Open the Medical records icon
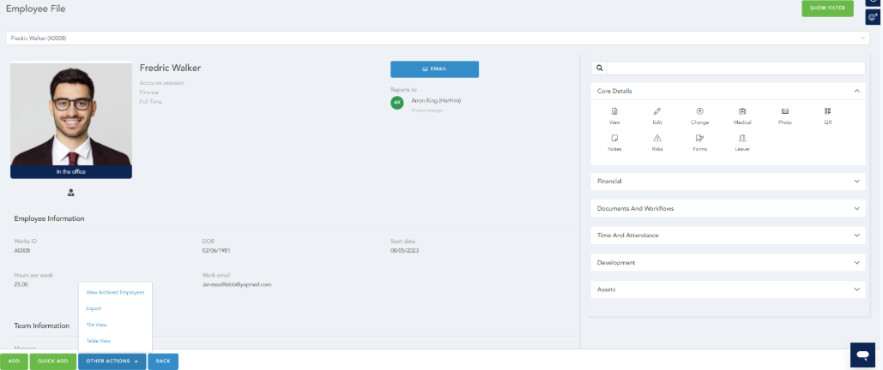883x370 pixels. tap(742, 112)
